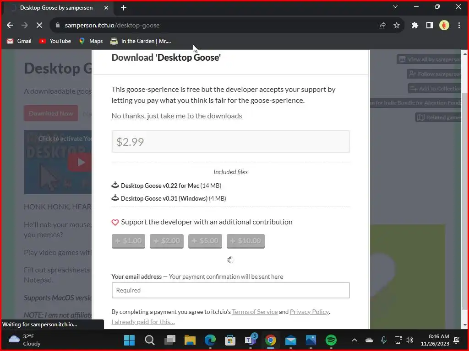Click the $2.99 price field
This screenshot has height=351, width=469.
click(231, 142)
